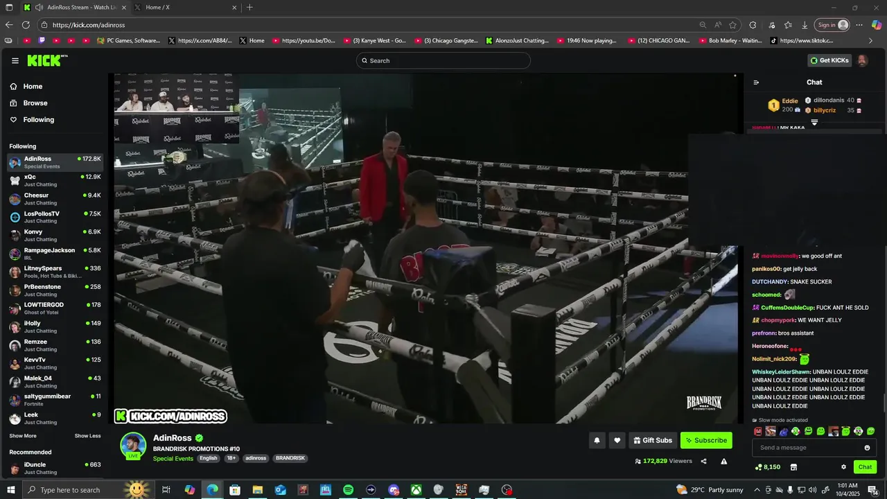Open the channel points shop icon
Image resolution: width=887 pixels, height=499 pixels.
pyautogui.click(x=793, y=467)
